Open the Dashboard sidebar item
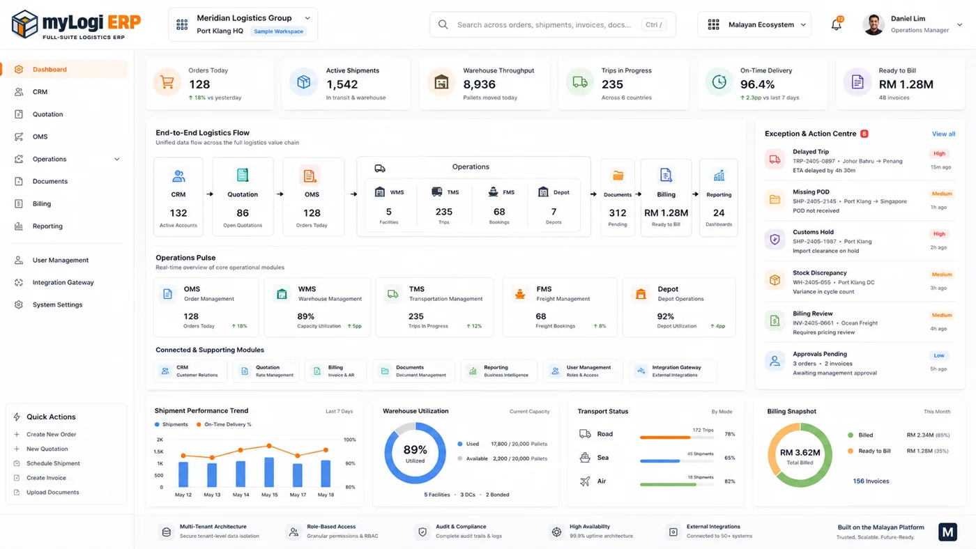976x549 pixels. tap(65, 69)
